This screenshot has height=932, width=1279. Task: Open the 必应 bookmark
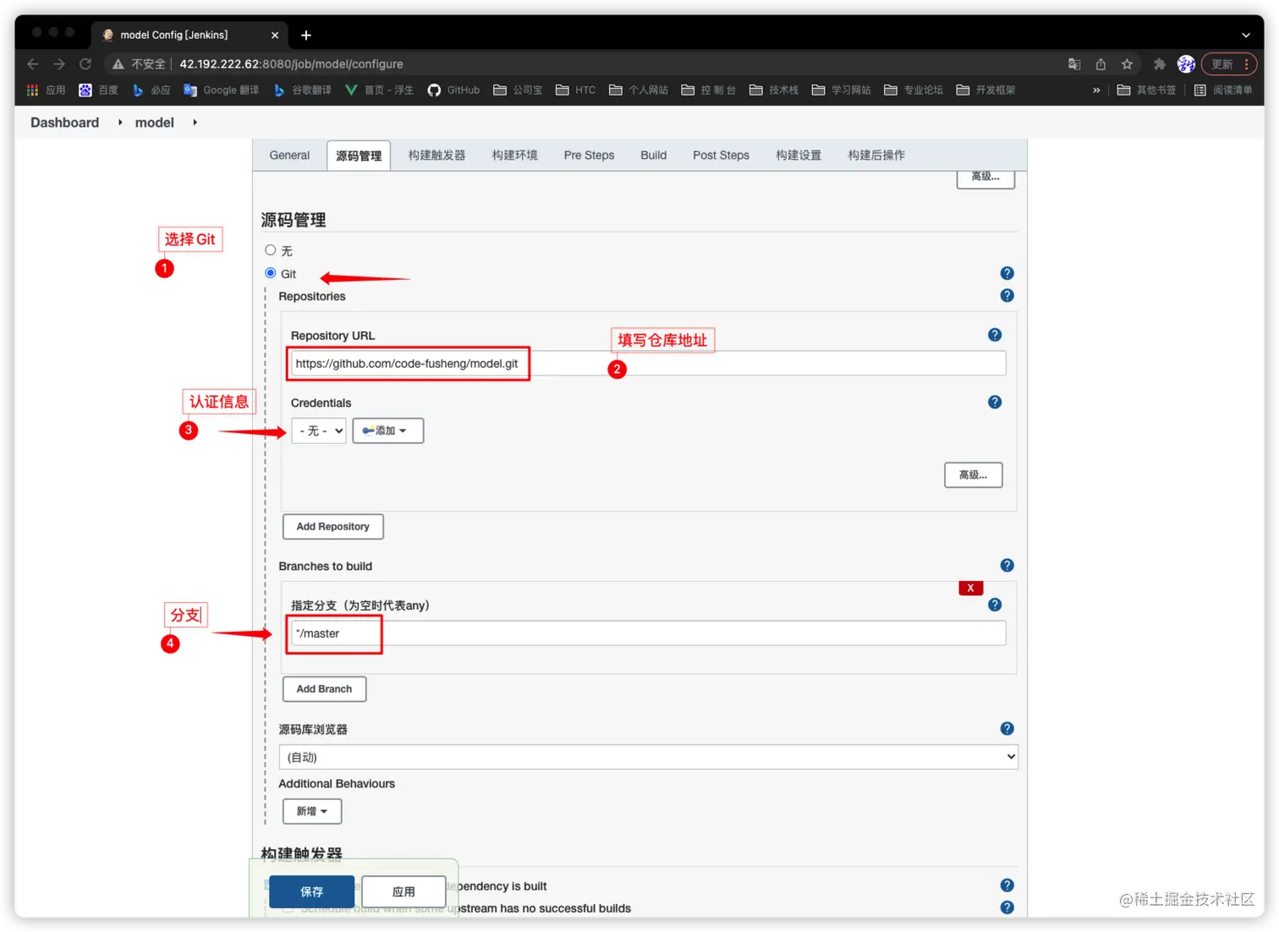pyautogui.click(x=151, y=90)
